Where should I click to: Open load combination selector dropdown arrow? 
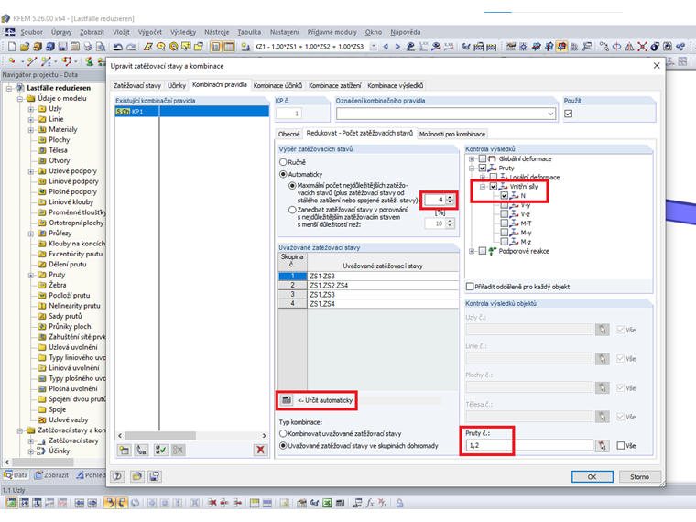tap(374, 46)
